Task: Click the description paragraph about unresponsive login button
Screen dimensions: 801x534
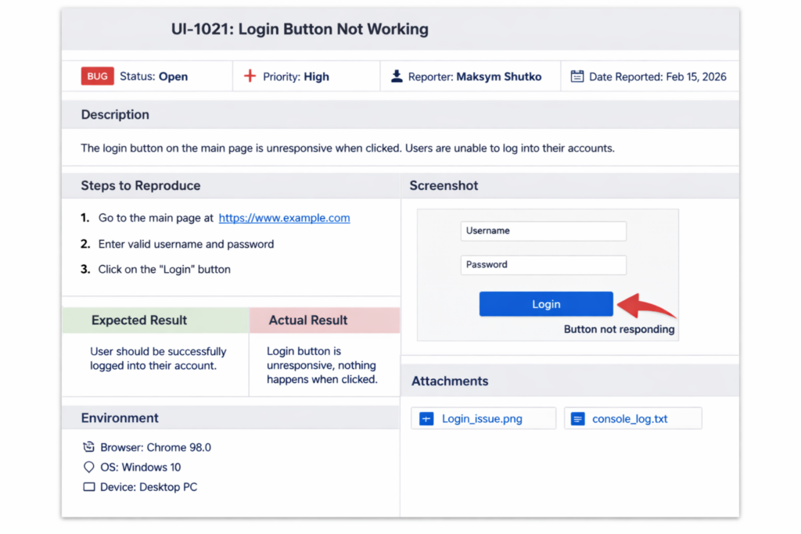Action: (x=347, y=148)
